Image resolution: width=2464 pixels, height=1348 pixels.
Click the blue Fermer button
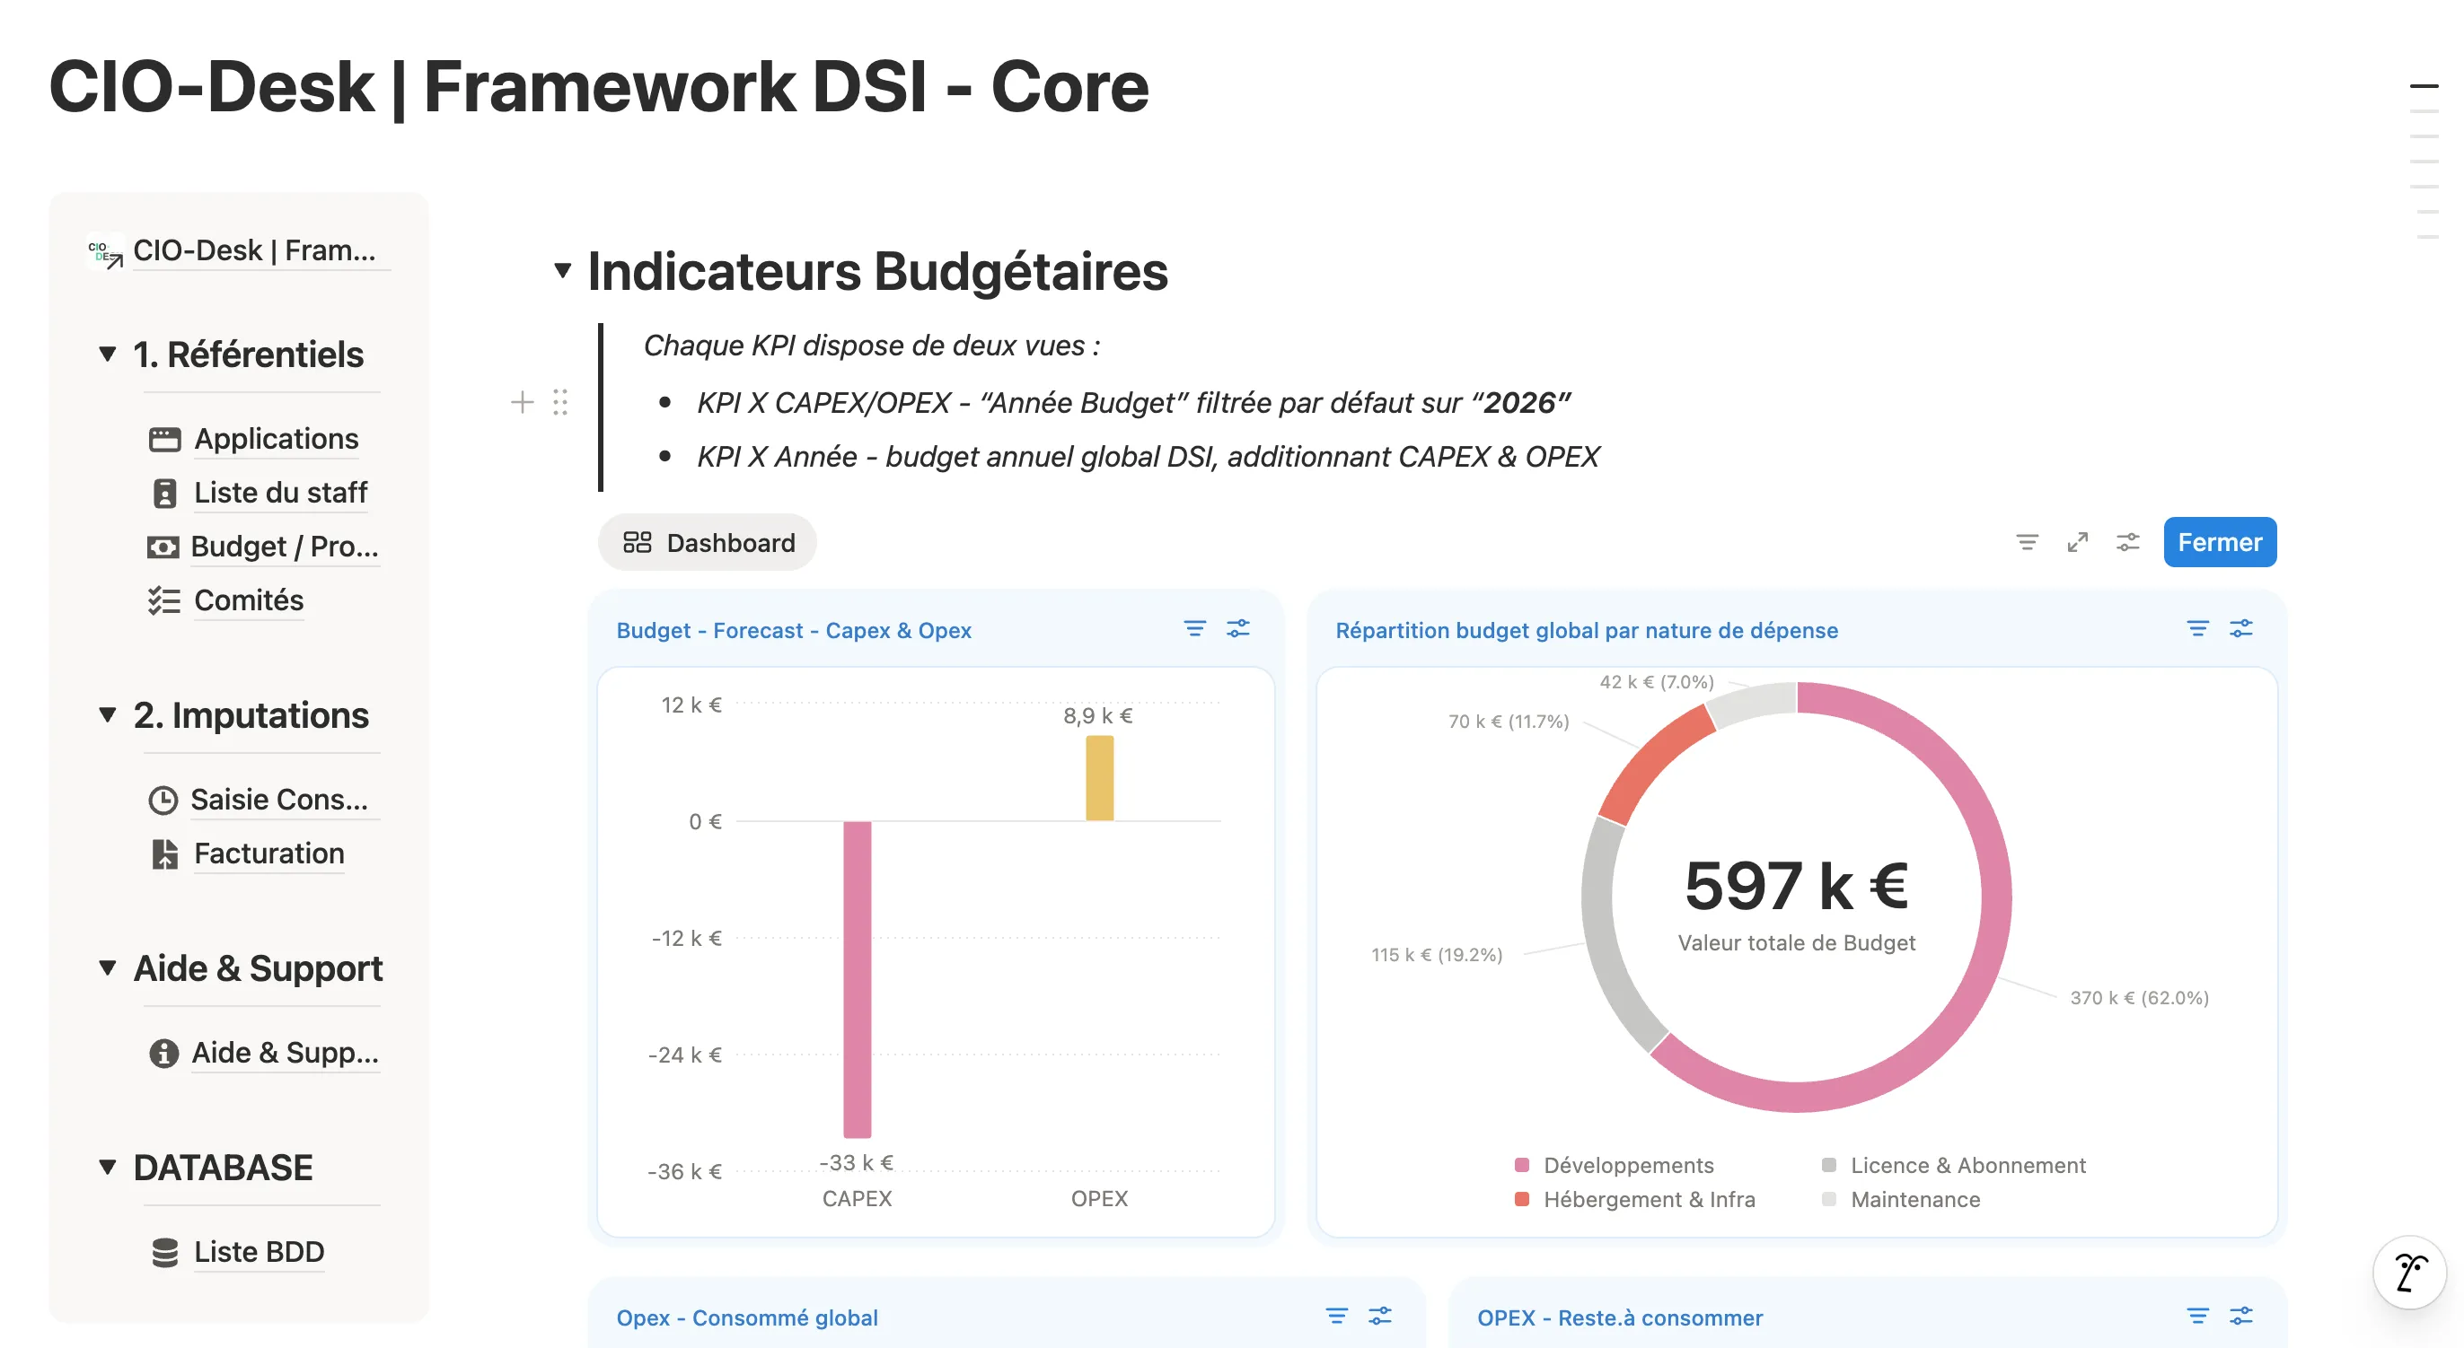click(x=2219, y=542)
